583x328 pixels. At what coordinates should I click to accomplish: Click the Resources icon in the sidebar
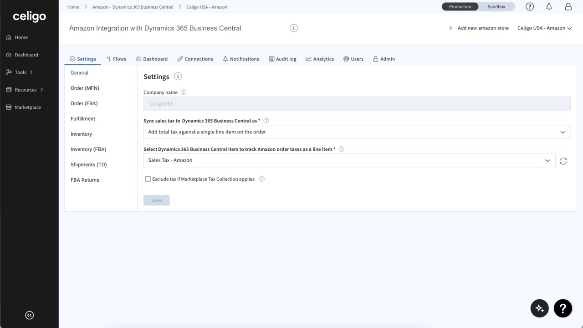9,90
